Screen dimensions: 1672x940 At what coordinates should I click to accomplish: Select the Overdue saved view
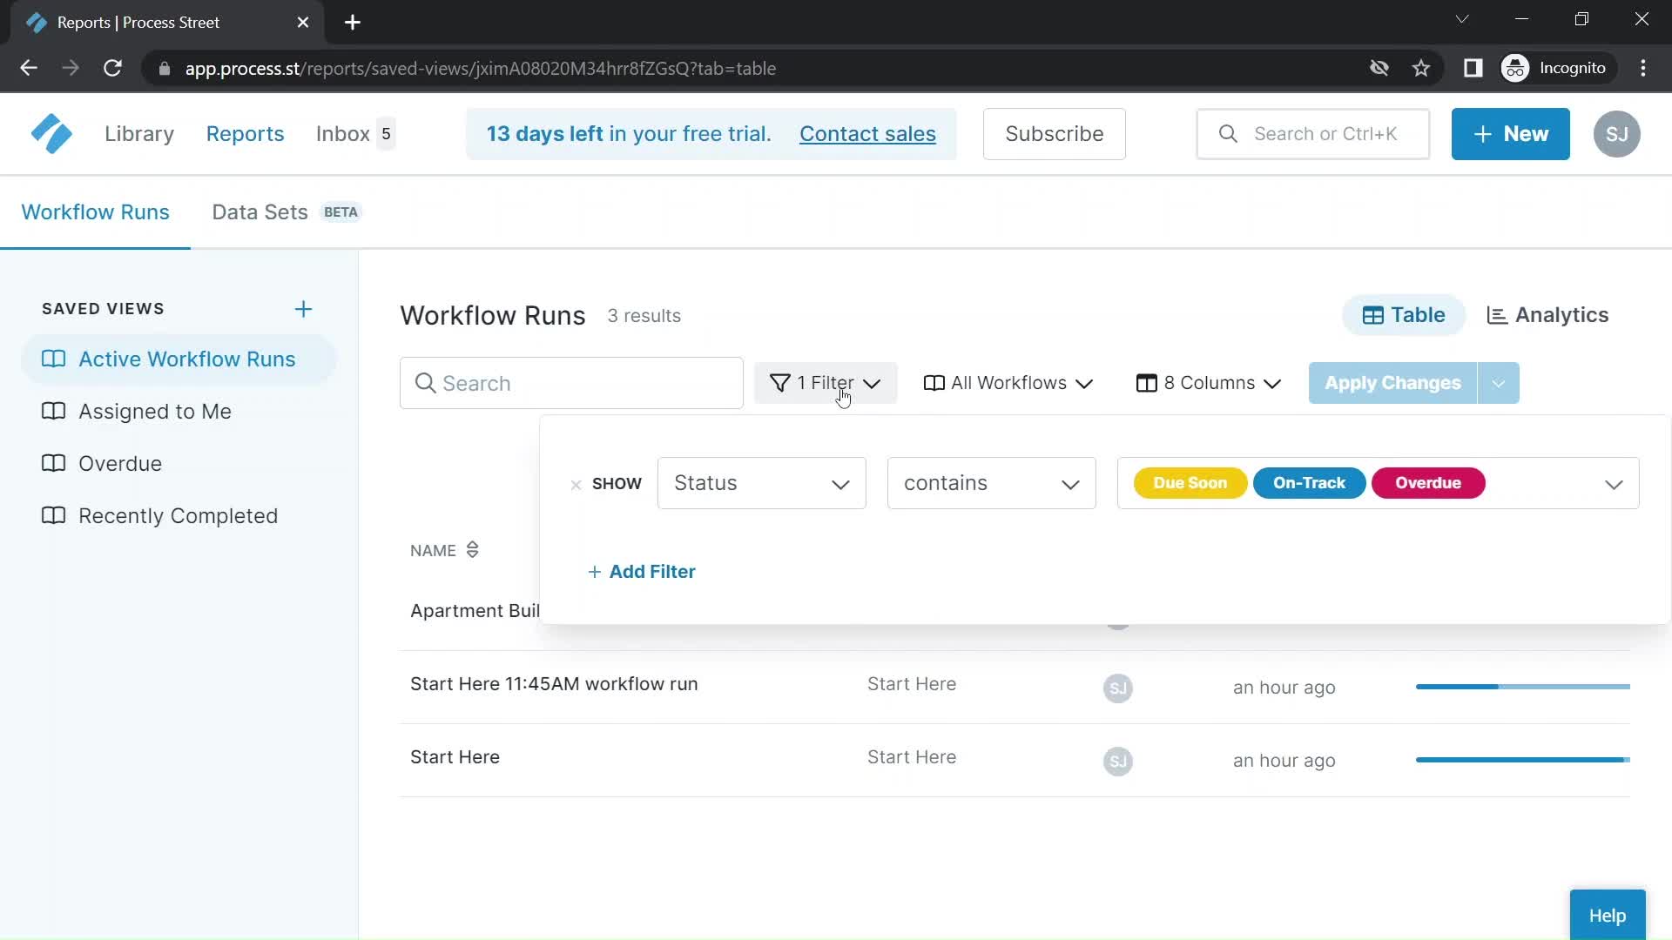click(179, 464)
